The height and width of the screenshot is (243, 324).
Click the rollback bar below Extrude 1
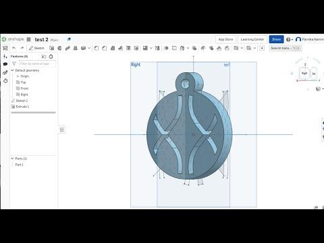pyautogui.click(x=33, y=112)
